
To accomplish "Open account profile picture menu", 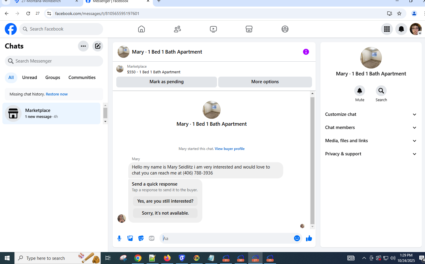I will pos(416,29).
